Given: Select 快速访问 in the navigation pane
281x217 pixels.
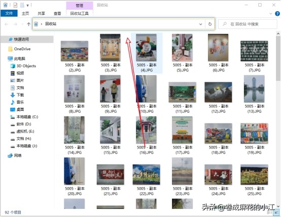Looking at the screenshot, I should (x=27, y=39).
